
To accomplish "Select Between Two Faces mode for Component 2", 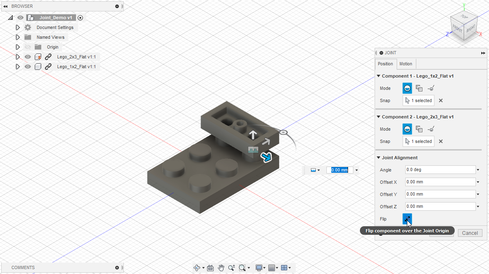I will pos(419,129).
